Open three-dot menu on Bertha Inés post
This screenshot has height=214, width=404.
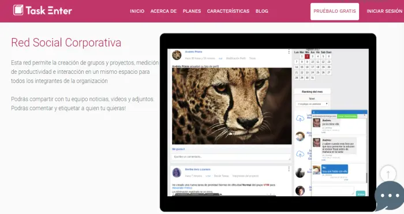point(289,169)
